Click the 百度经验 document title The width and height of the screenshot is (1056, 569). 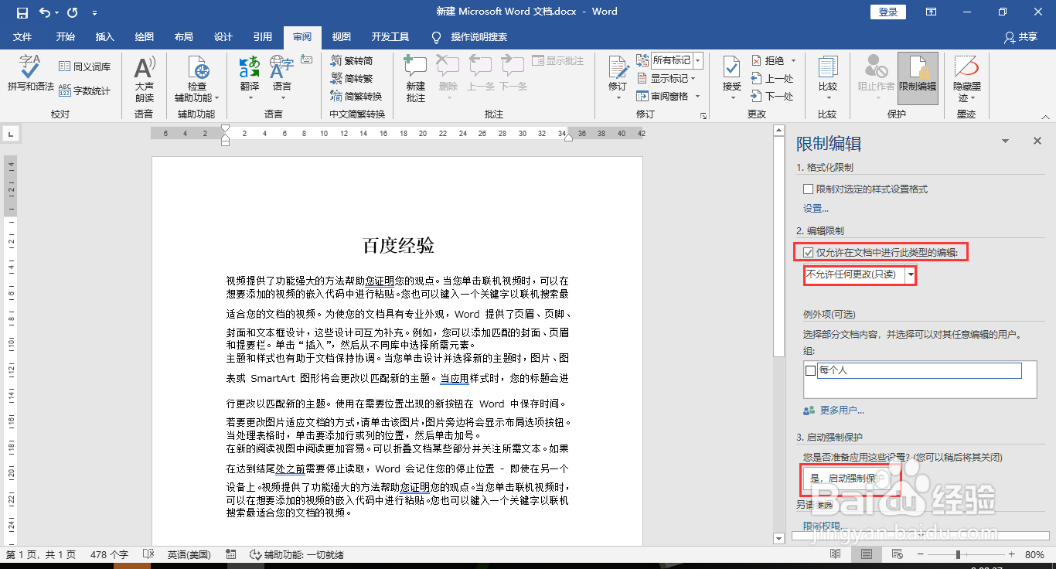pyautogui.click(x=399, y=246)
